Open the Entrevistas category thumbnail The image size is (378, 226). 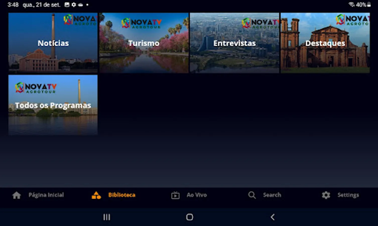pos(234,43)
